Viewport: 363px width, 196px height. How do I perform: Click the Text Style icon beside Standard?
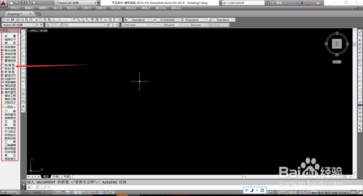pyautogui.click(x=126, y=20)
